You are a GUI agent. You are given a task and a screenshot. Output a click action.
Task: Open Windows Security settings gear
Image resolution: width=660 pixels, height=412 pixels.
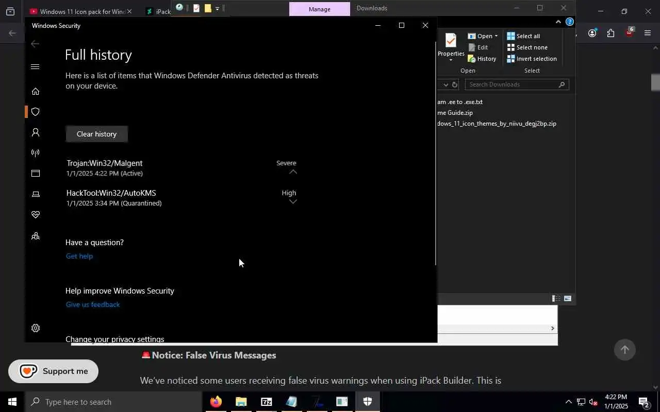35,328
